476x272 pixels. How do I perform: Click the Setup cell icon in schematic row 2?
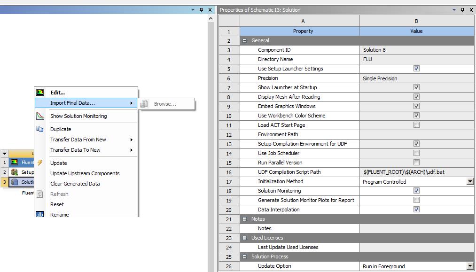pyautogui.click(x=14, y=172)
